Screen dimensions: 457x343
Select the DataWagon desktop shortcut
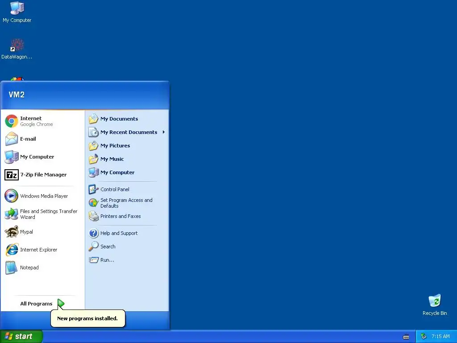pyautogui.click(x=17, y=49)
